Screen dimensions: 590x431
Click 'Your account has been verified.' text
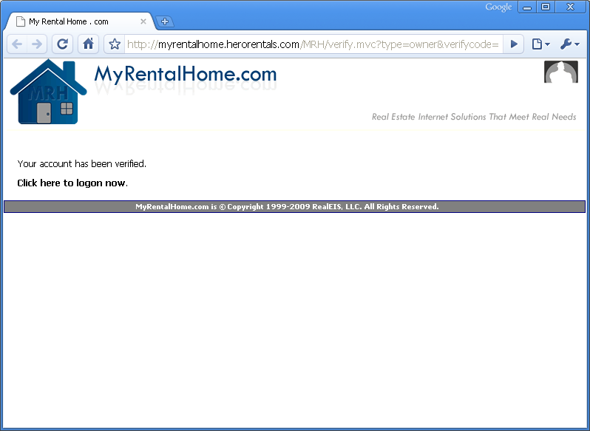[81, 164]
